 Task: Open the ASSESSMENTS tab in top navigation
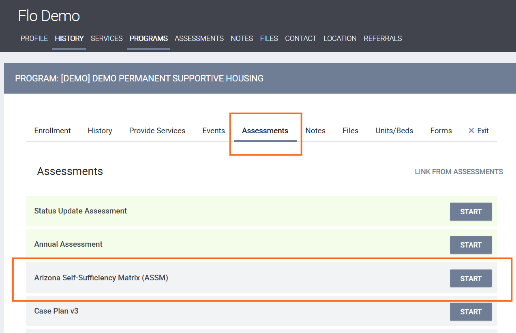click(199, 38)
